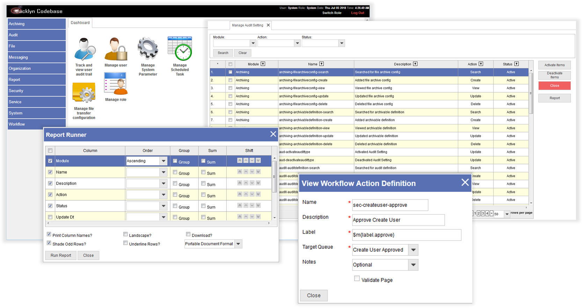Click the Name field sec-createuser-approve
Screen dimensions: 584x308
[390, 205]
